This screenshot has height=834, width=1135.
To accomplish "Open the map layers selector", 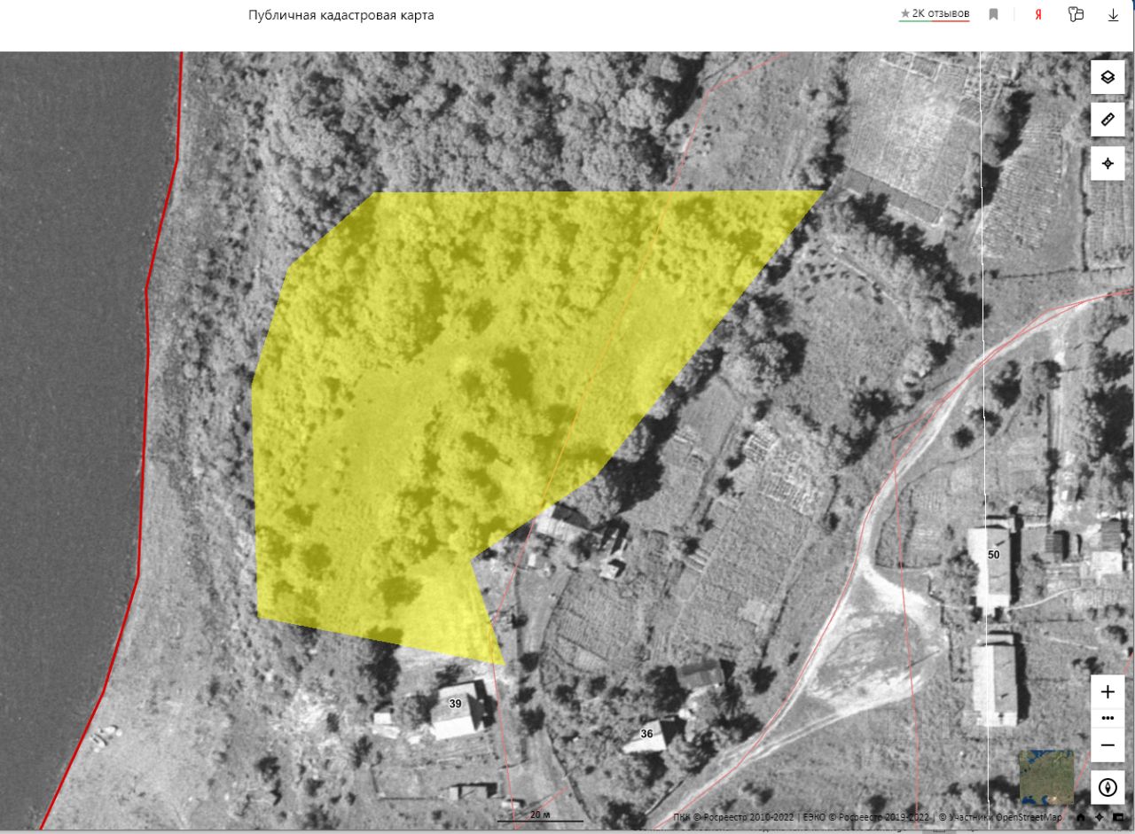I will [x=1108, y=77].
